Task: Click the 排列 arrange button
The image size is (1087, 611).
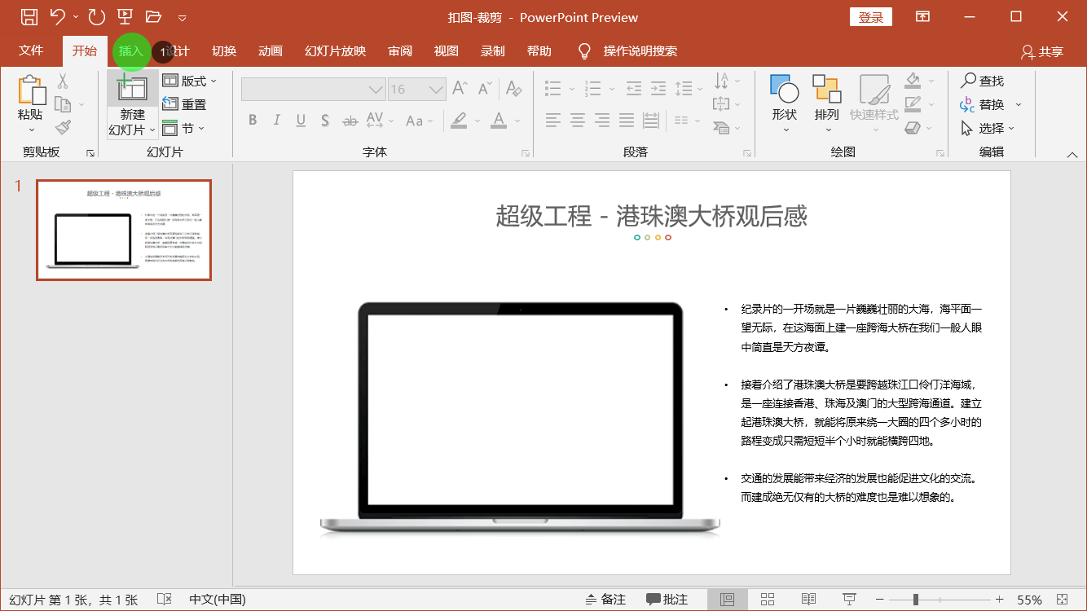Action: pyautogui.click(x=827, y=104)
